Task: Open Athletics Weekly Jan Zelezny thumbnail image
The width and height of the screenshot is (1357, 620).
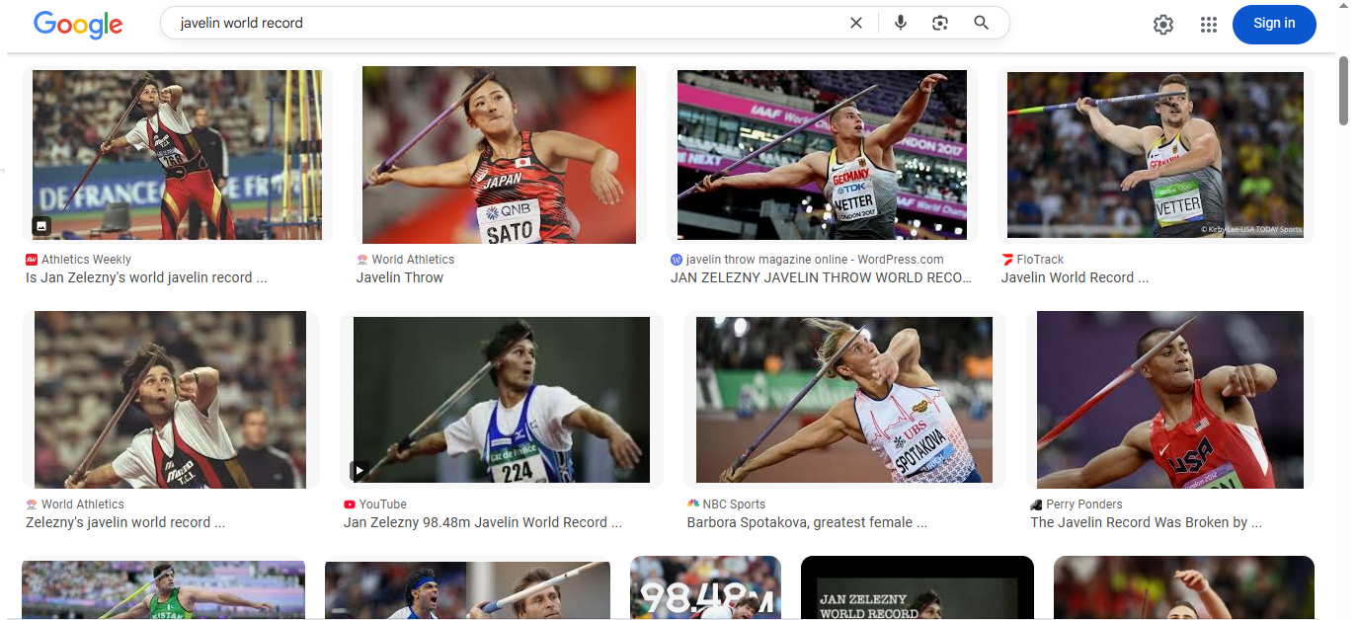Action: [x=177, y=155]
